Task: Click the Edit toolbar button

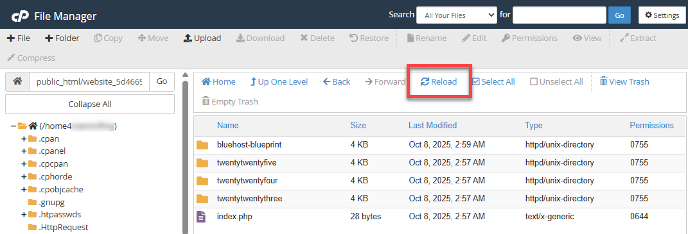Action: 474,38
